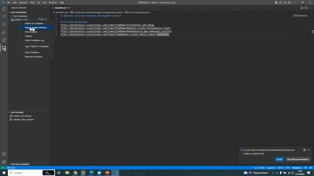Dismiss the extension recommendation notification
Viewport: 314px width, 176px height.
click(x=309, y=150)
